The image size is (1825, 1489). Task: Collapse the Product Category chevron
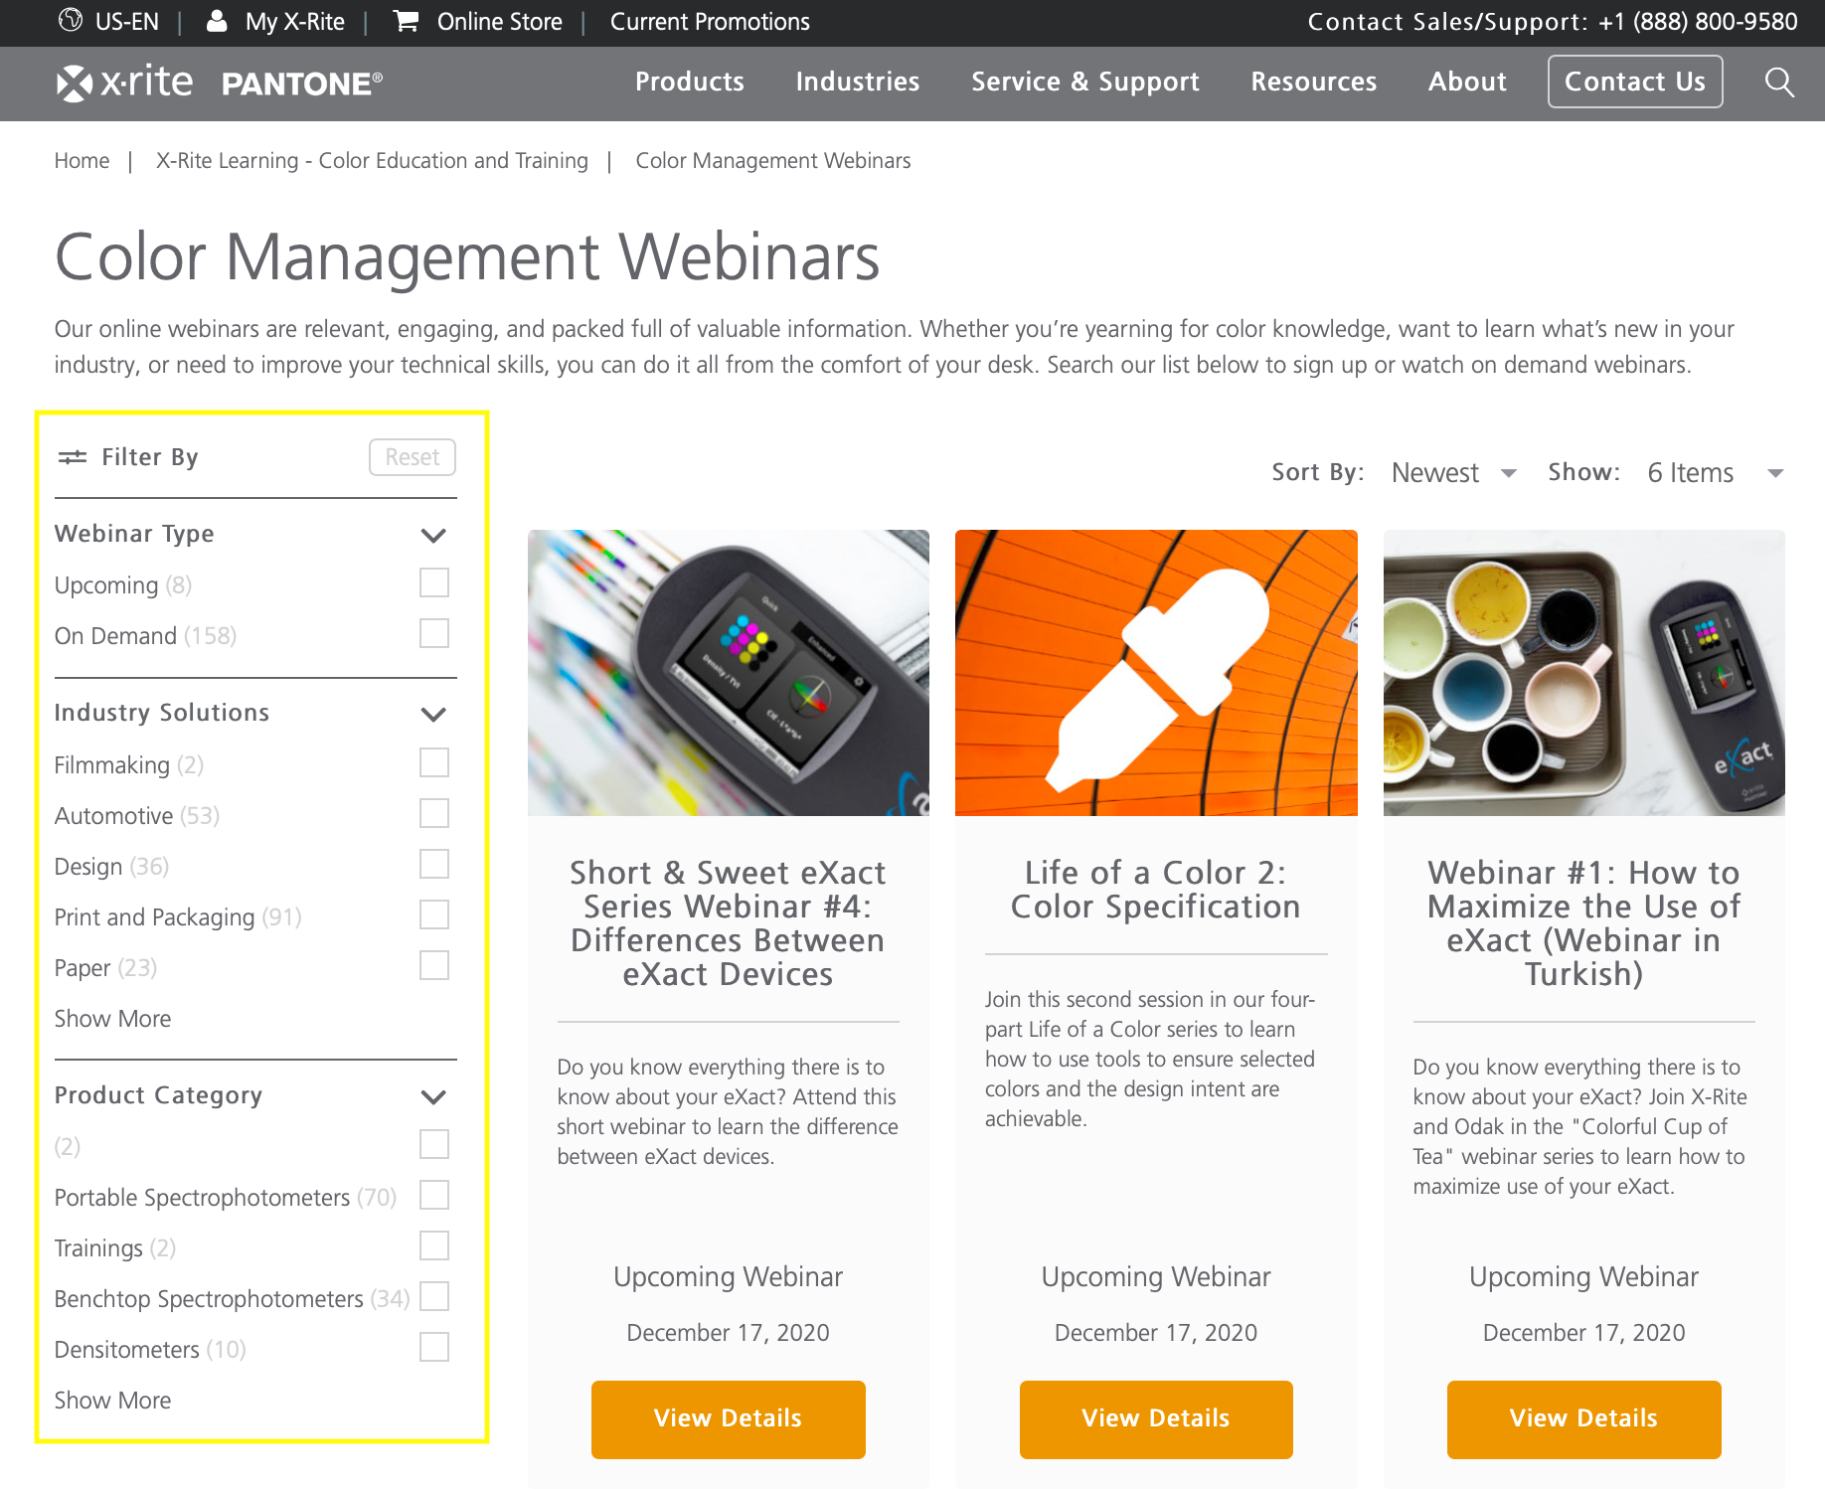(x=433, y=1097)
